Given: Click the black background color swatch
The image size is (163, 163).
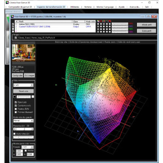Looking at the screenshot, I should [14, 97].
